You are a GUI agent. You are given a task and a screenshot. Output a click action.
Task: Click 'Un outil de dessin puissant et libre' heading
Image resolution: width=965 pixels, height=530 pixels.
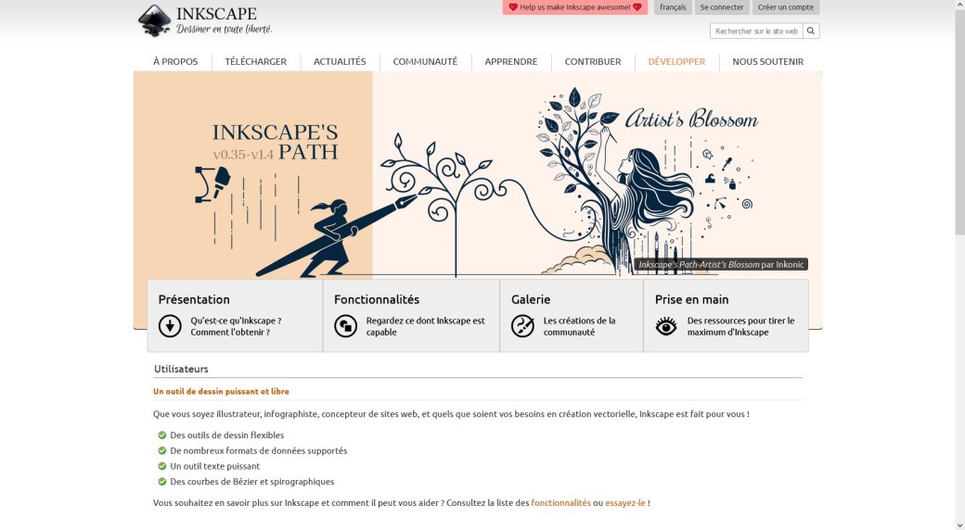point(221,391)
